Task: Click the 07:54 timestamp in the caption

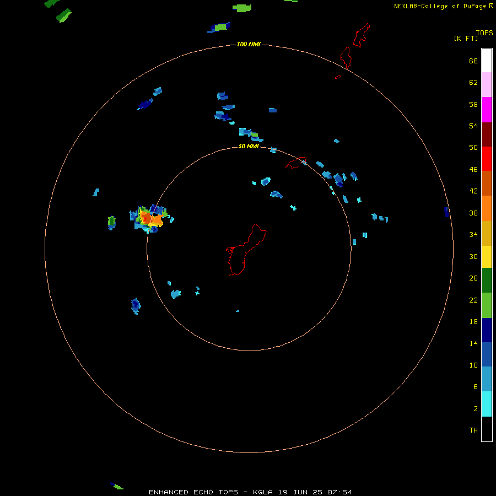Action: [x=339, y=492]
